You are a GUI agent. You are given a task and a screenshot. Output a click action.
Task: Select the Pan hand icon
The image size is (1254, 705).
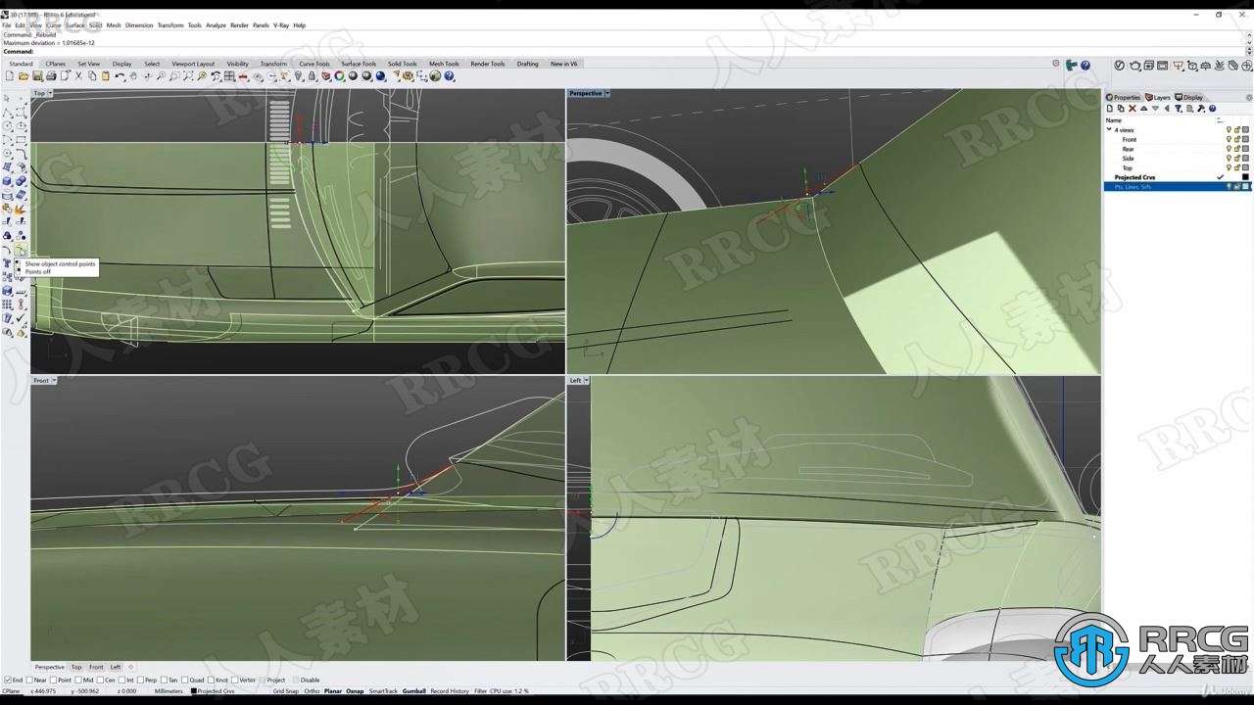134,76
